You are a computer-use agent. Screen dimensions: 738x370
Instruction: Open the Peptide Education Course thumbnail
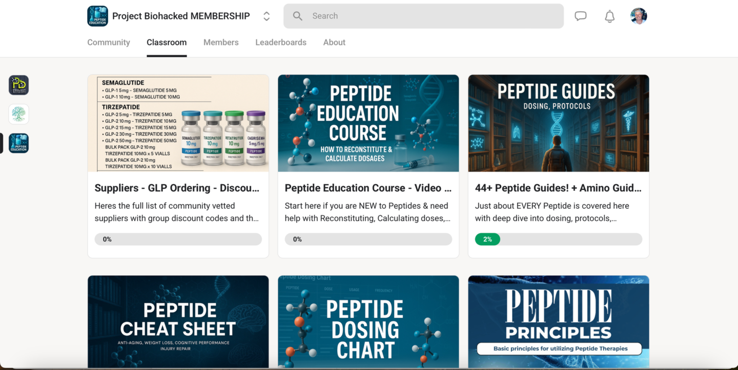(368, 123)
